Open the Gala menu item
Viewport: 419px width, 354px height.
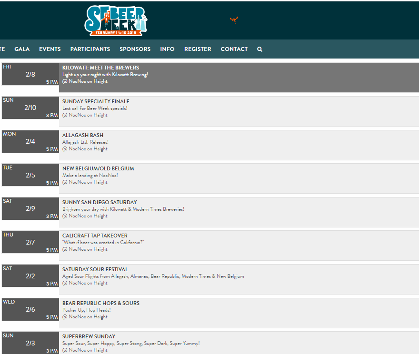click(x=22, y=49)
